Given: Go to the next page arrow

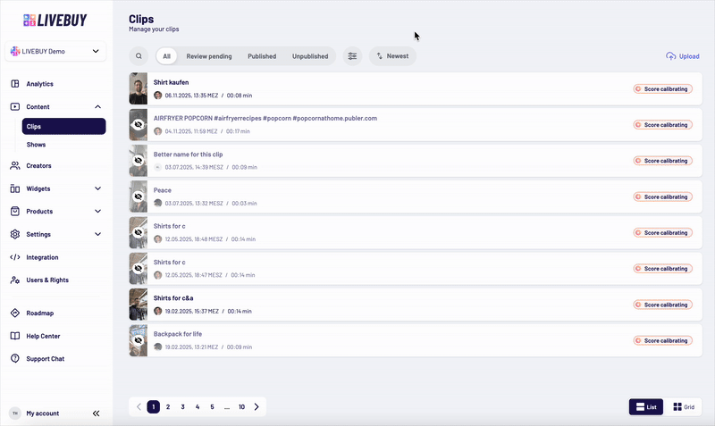Looking at the screenshot, I should point(257,406).
